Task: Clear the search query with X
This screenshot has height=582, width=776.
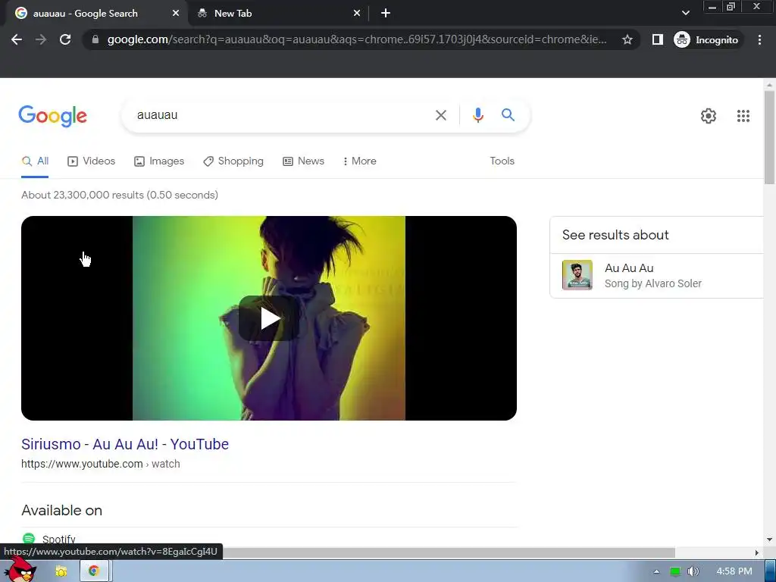Action: tap(440, 115)
